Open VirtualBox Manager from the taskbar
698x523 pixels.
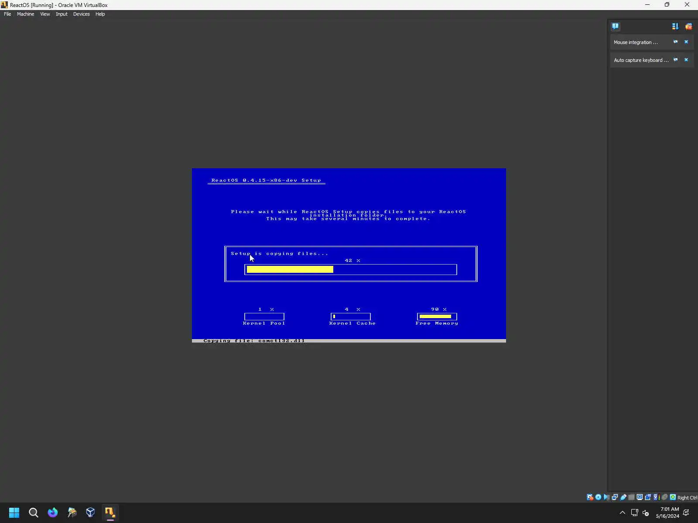pyautogui.click(x=91, y=512)
